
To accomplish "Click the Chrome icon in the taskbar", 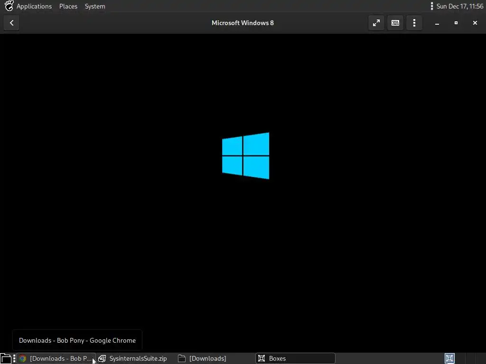I will (x=23, y=358).
